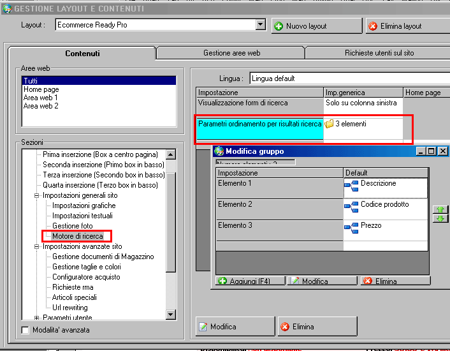
Task: Click the red X icon on bottom Elimina
Action: [285, 327]
